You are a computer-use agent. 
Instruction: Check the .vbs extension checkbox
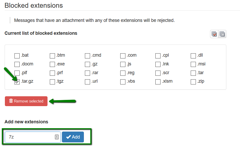click(x=123, y=82)
